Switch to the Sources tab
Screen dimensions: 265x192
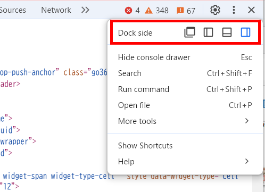(x=13, y=10)
